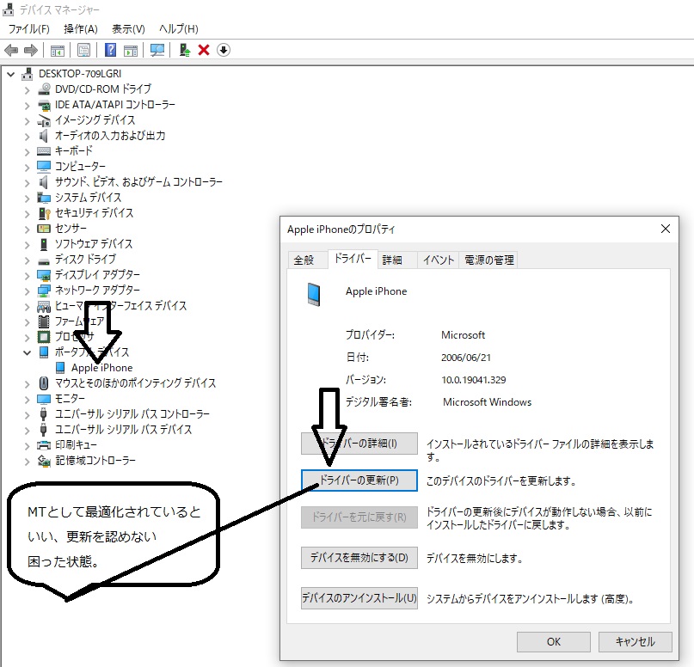This screenshot has width=694, height=667.
Task: Click the show/hide console tree icon
Action: click(x=58, y=51)
